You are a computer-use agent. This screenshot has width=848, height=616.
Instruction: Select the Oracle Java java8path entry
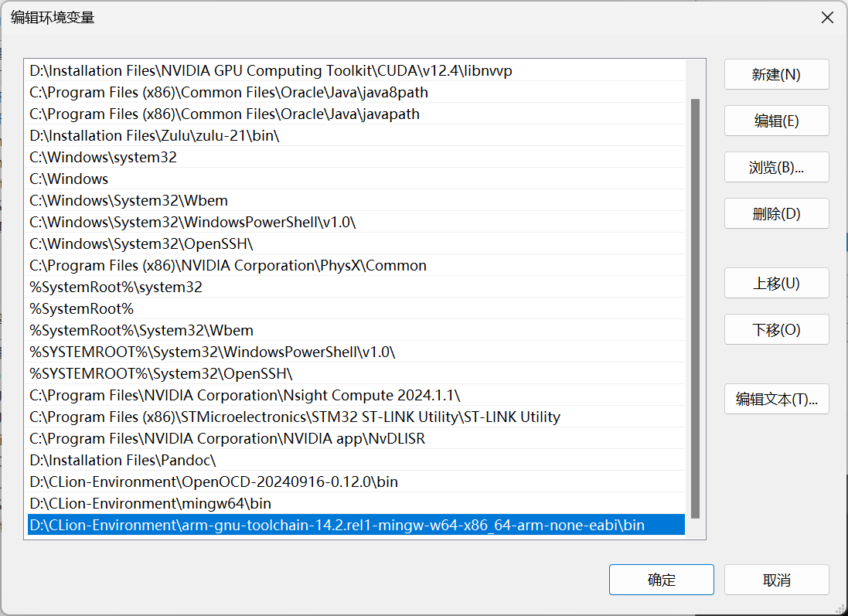pyautogui.click(x=356, y=93)
